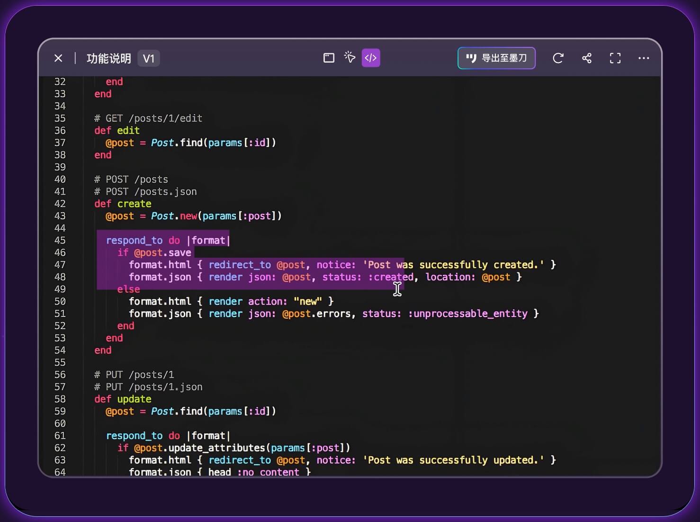
Task: Click 'Post was successfully created.' string
Action: 454,265
